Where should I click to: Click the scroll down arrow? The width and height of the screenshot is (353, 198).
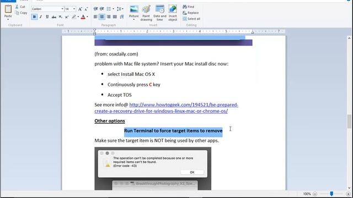[x=349, y=188]
